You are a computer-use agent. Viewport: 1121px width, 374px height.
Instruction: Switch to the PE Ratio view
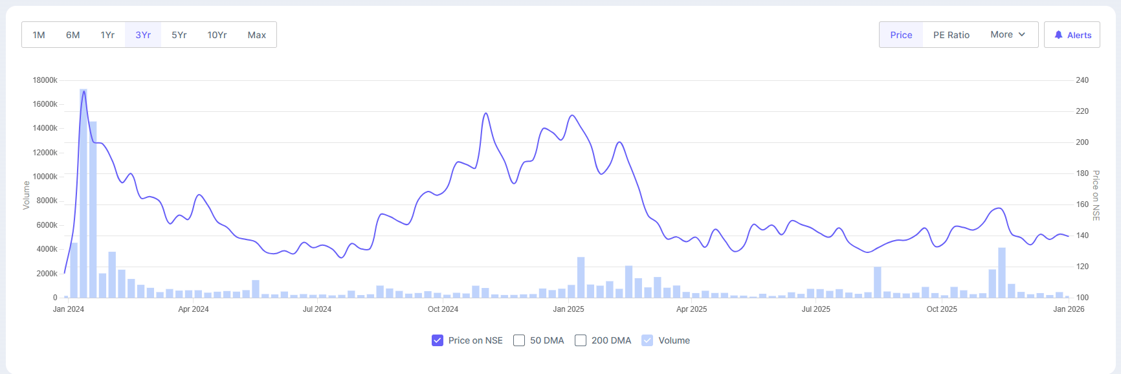(951, 35)
